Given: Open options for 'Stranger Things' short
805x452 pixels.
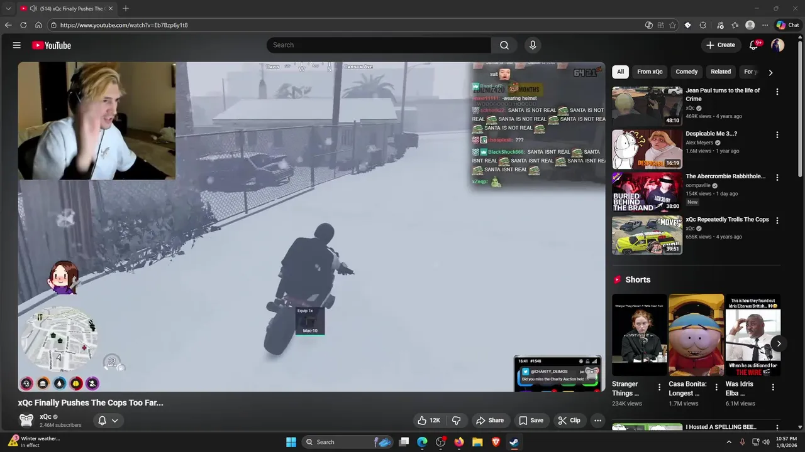Looking at the screenshot, I should tap(659, 387).
